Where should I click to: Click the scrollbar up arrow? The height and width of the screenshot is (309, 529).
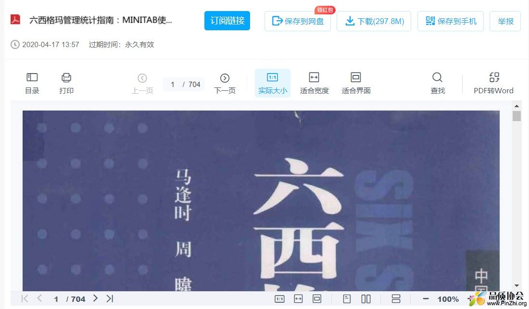(516, 106)
